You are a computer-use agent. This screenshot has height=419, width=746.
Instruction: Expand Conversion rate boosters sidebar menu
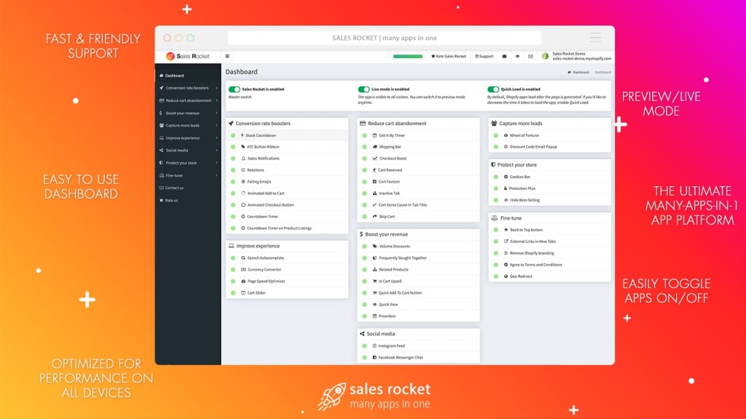(188, 88)
